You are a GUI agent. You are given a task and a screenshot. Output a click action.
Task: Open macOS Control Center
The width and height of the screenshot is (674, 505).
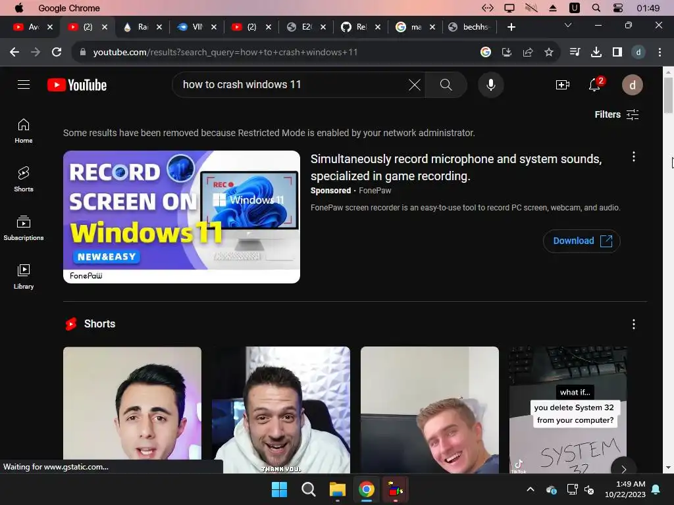click(617, 8)
